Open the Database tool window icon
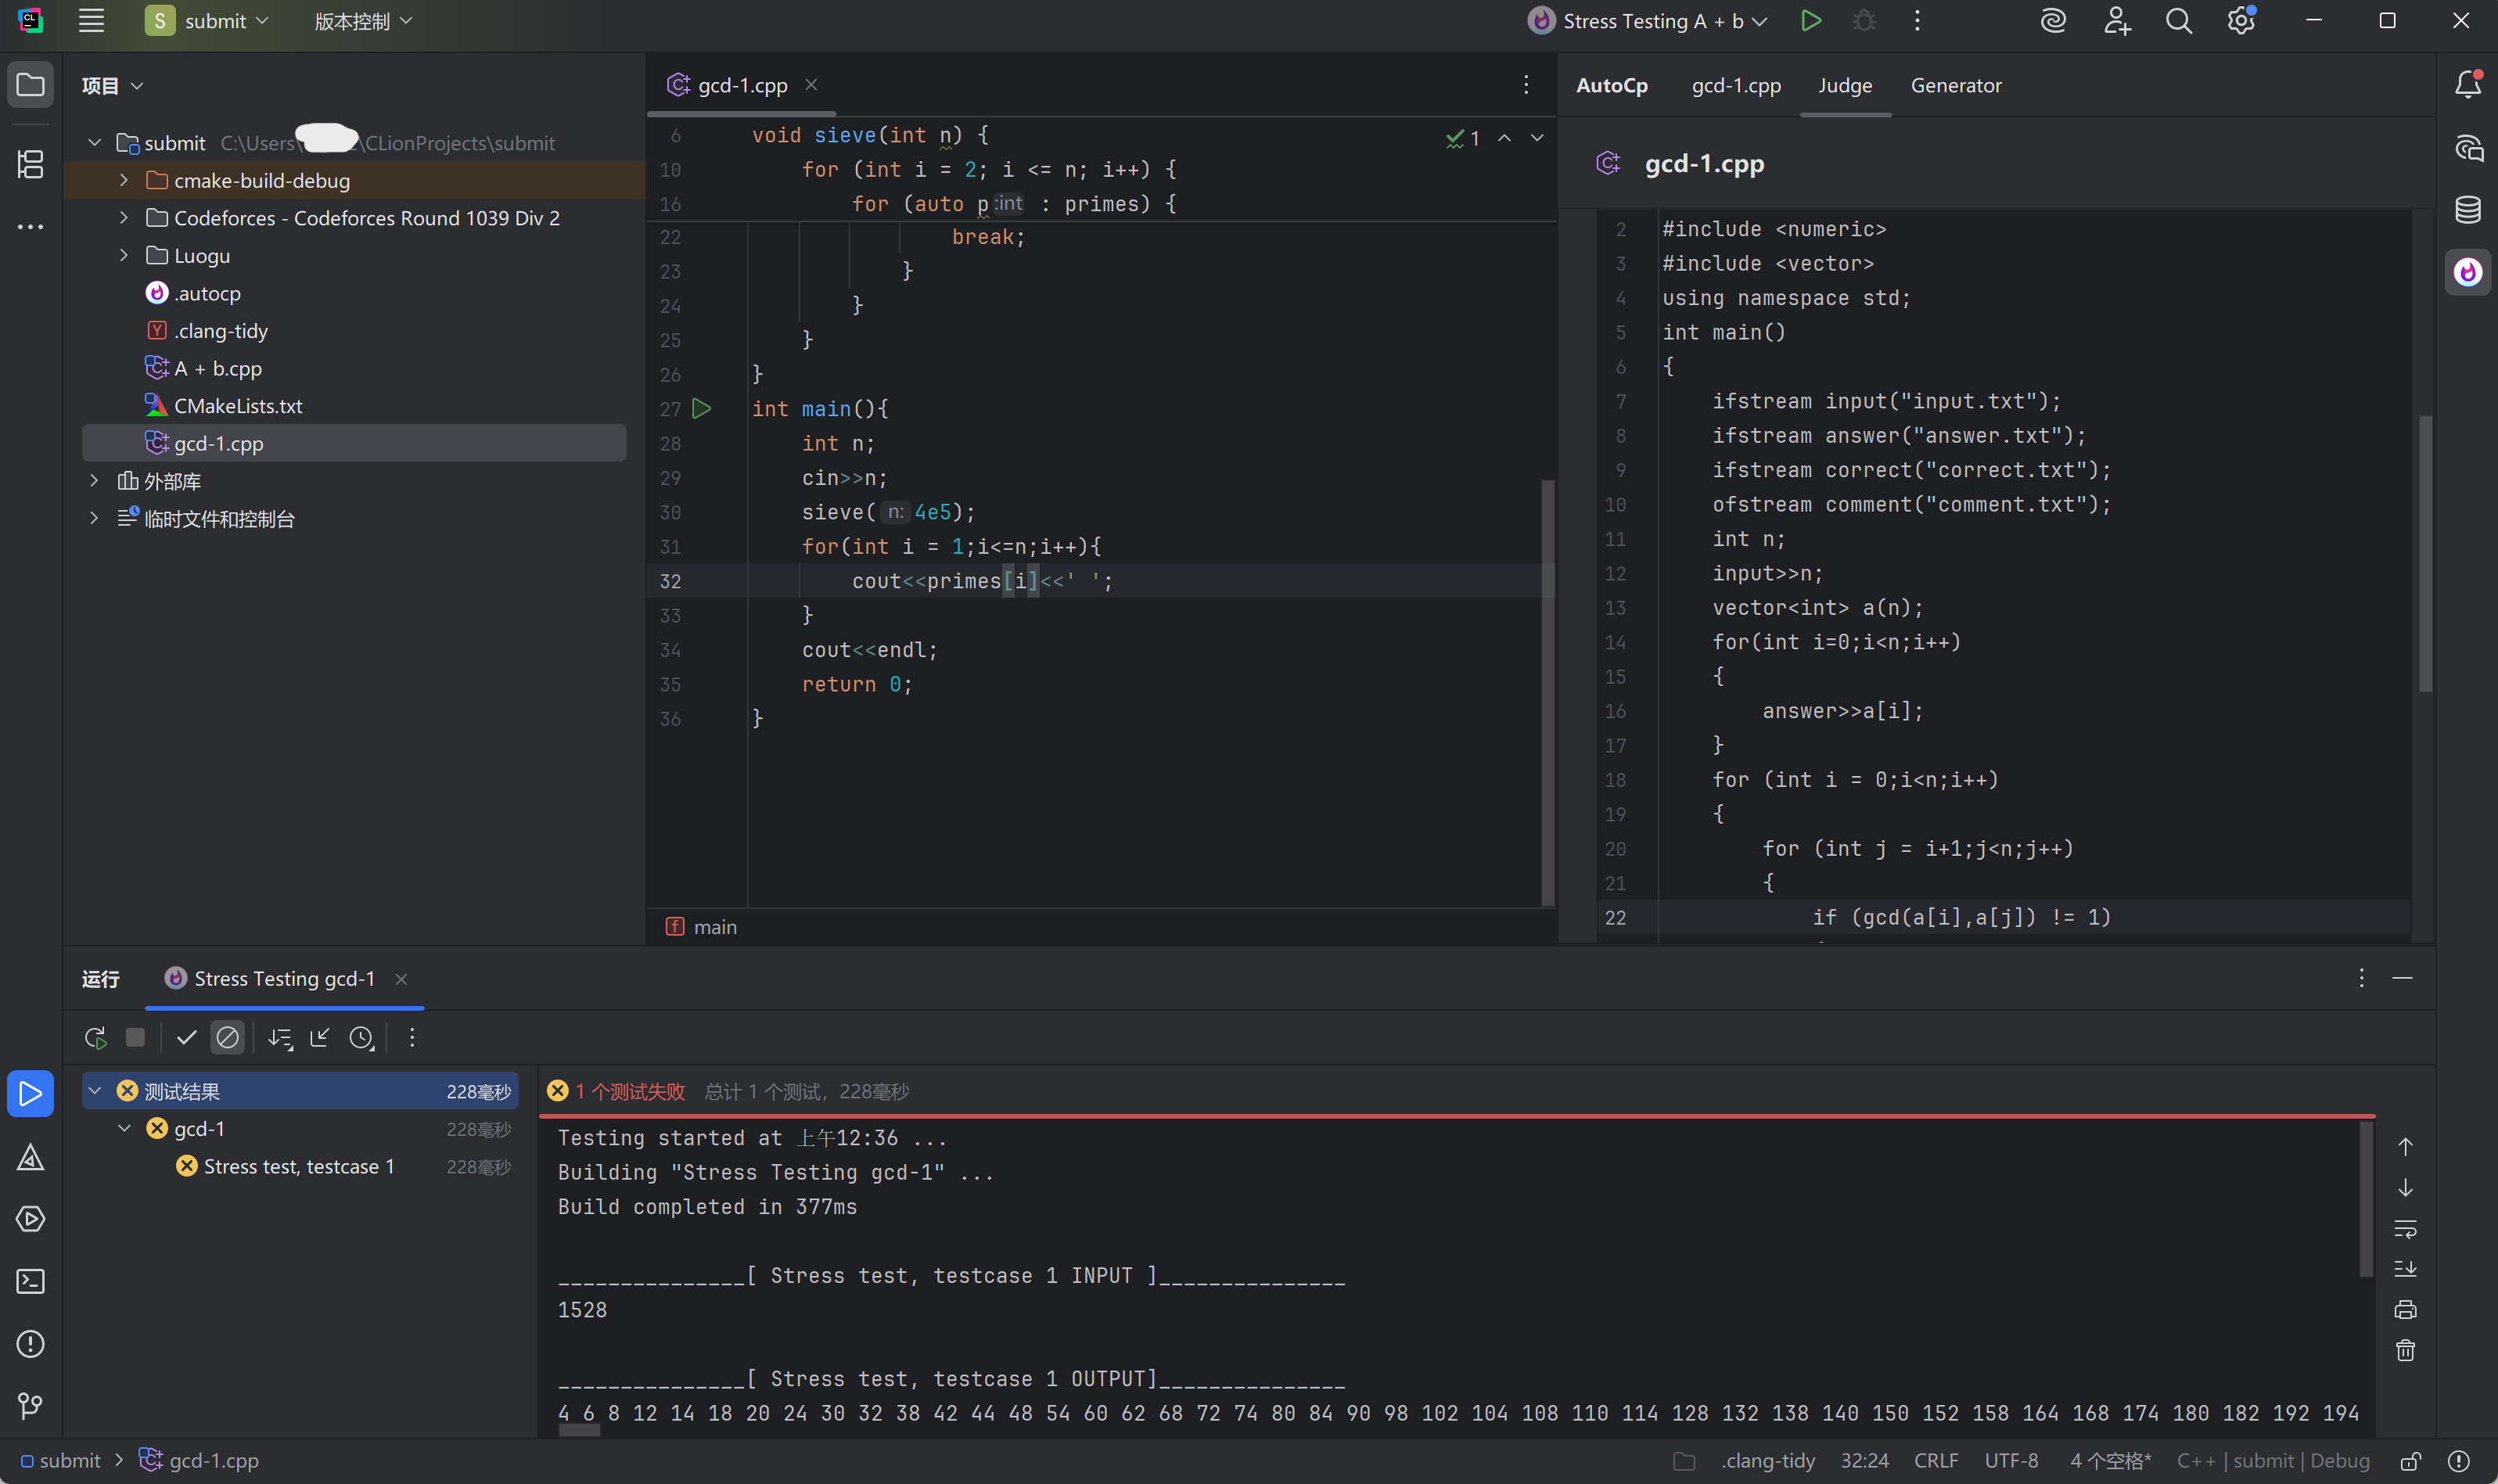Image resolution: width=2498 pixels, height=1484 pixels. [2467, 210]
